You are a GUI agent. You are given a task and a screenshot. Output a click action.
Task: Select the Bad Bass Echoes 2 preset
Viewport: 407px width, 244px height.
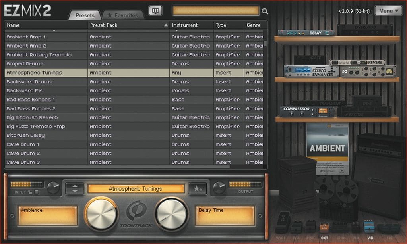134,109
